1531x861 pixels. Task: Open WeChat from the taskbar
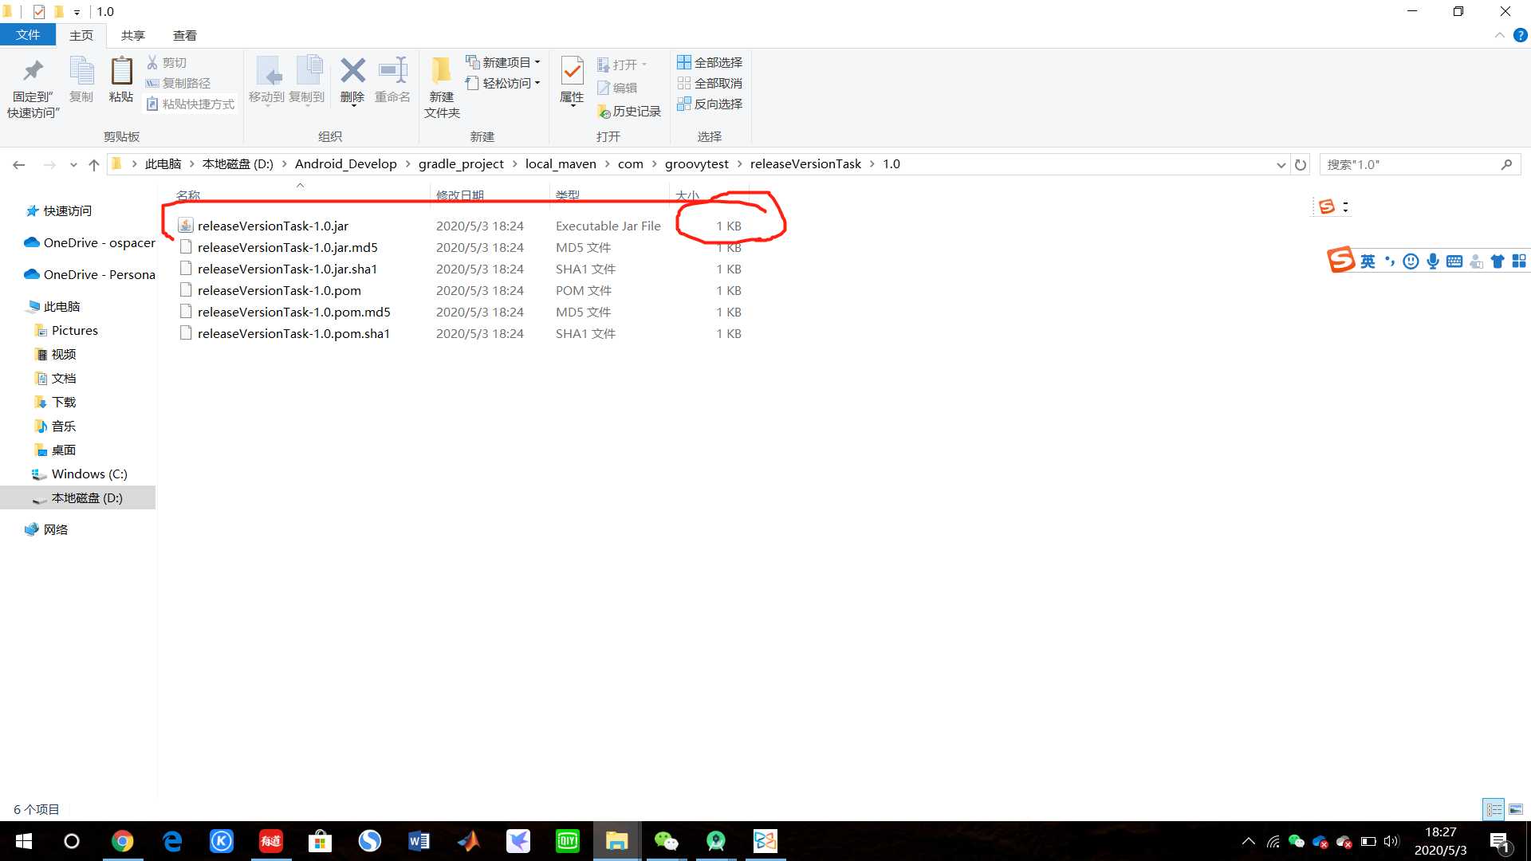click(x=666, y=841)
